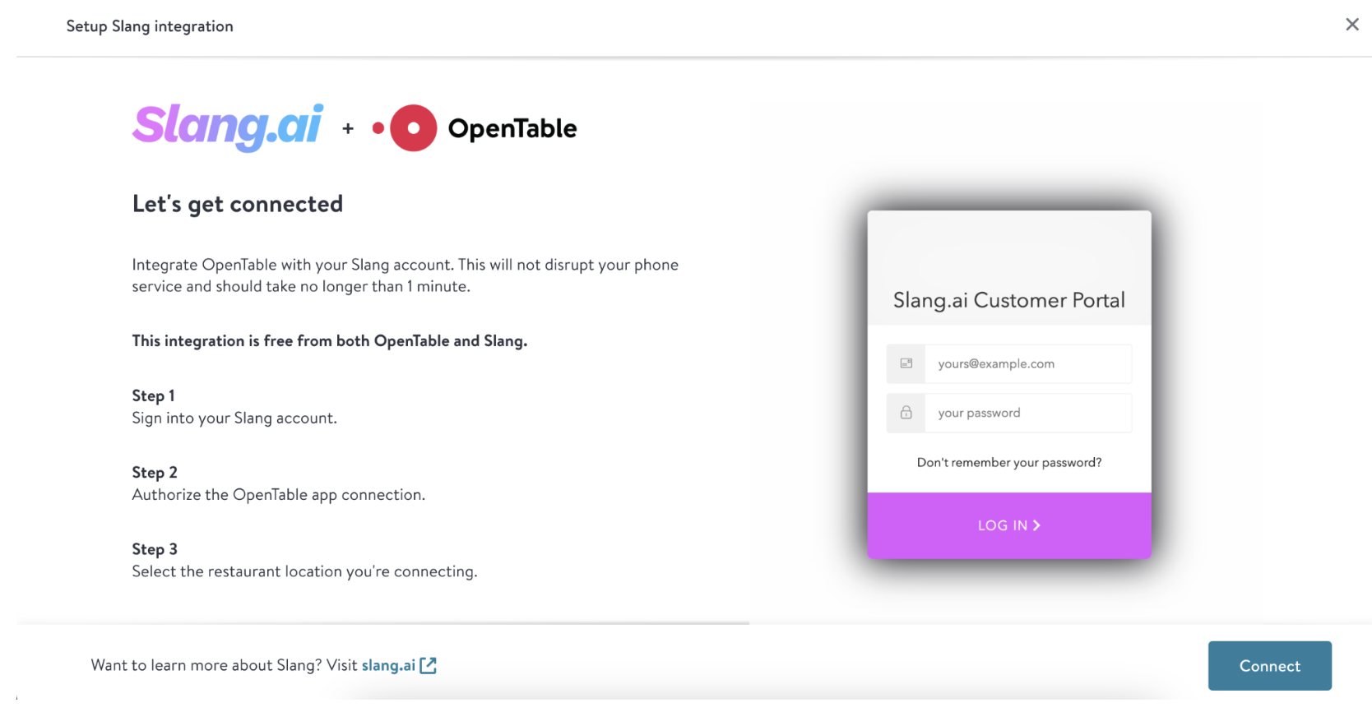Expand Step 3 by clicking its label
This screenshot has width=1372, height=712.
(x=155, y=548)
